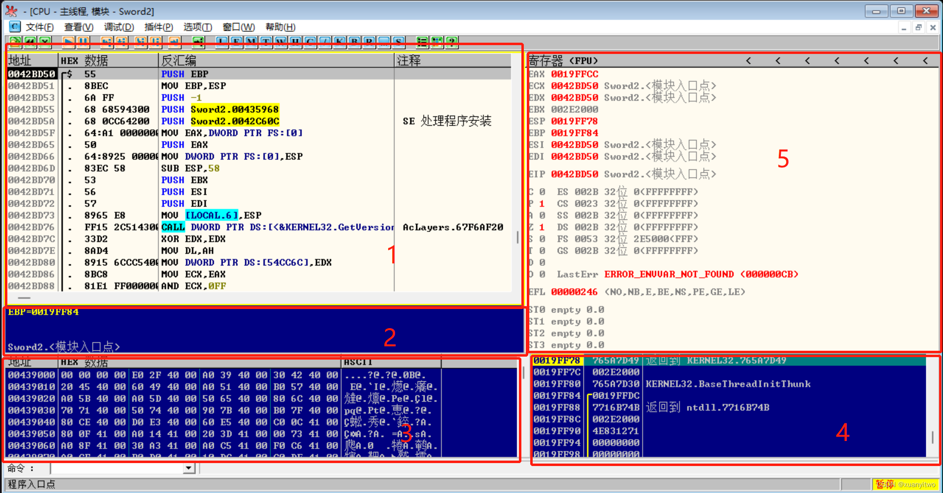Open the 文件(F) menu
This screenshot has height=493, width=943.
(40, 27)
